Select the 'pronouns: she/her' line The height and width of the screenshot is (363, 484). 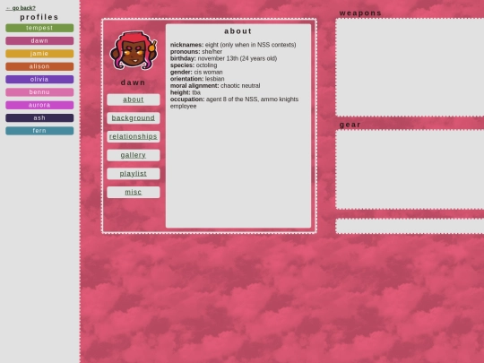[x=196, y=52]
